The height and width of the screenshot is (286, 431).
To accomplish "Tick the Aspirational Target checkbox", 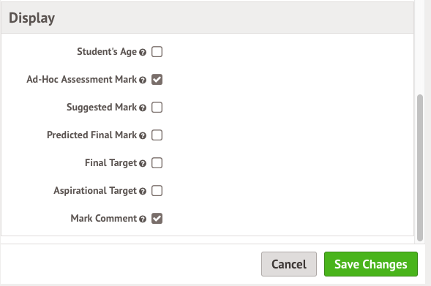I will coord(157,191).
